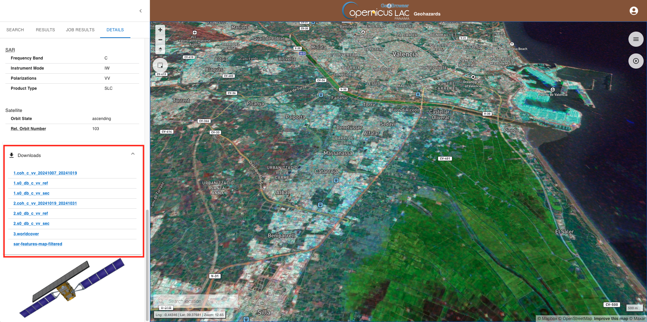
Task: Click the satellite illustration image
Action: [72, 287]
